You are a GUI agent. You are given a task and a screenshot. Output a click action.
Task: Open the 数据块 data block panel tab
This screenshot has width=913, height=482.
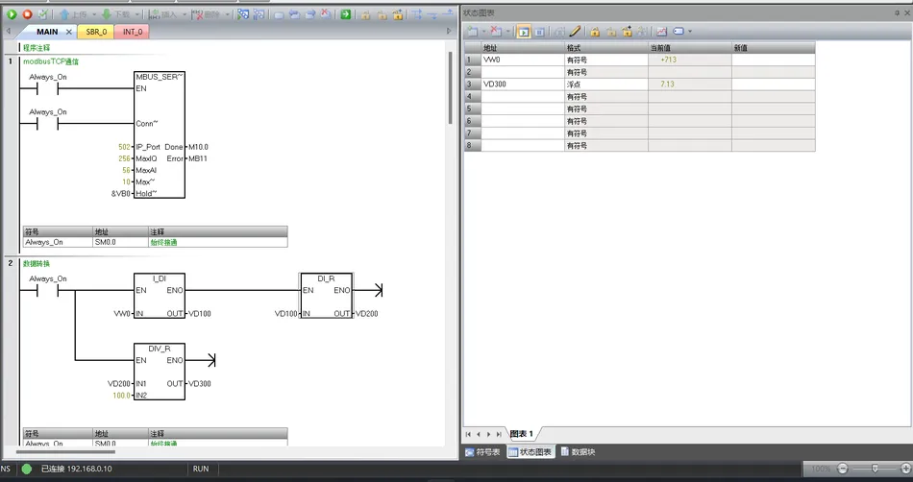[x=578, y=452]
